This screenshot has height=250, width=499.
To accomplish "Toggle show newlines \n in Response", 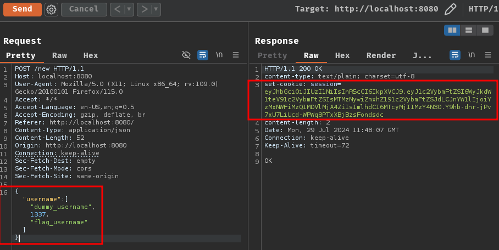I will pyautogui.click(x=472, y=55).
